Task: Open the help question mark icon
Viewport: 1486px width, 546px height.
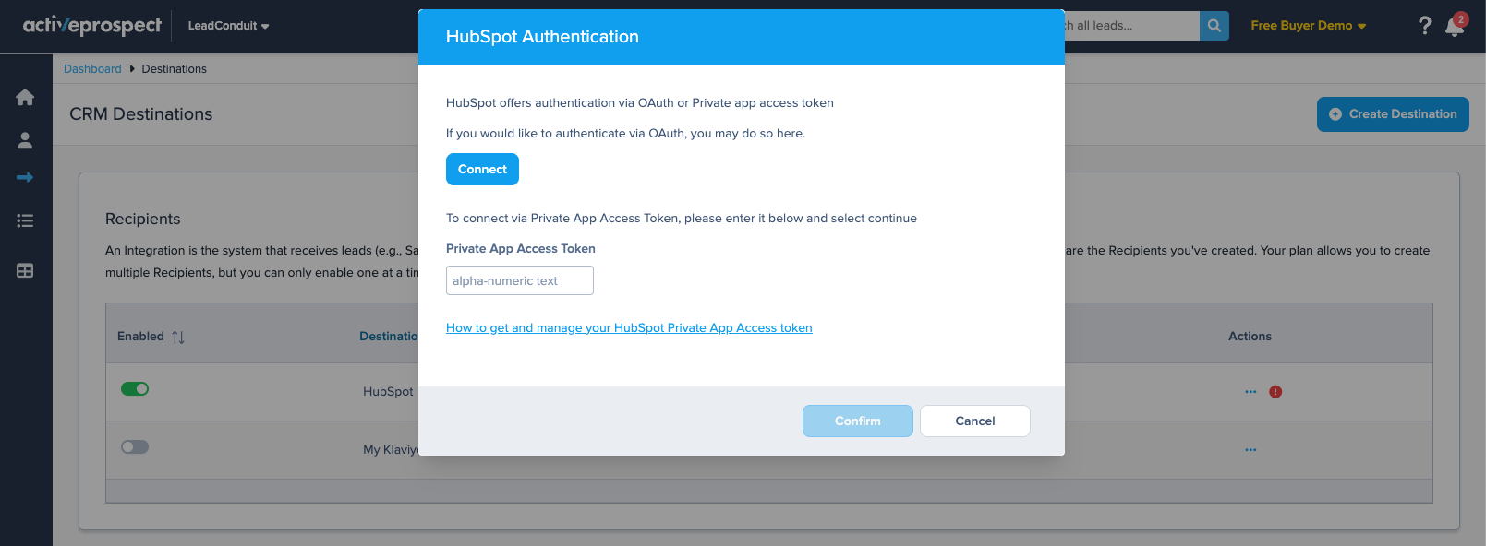Action: tap(1424, 26)
